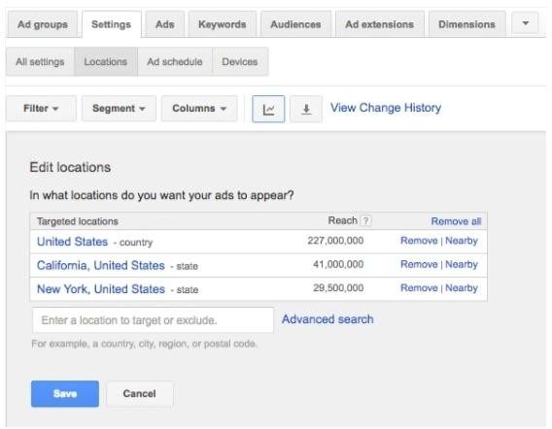Open the Ad extensions tab
This screenshot has height=429, width=552.
(x=379, y=24)
